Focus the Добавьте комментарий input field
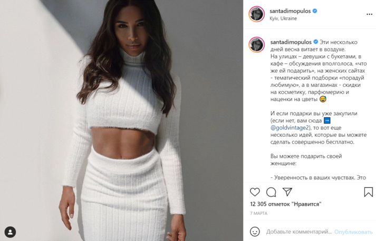 [299, 232]
